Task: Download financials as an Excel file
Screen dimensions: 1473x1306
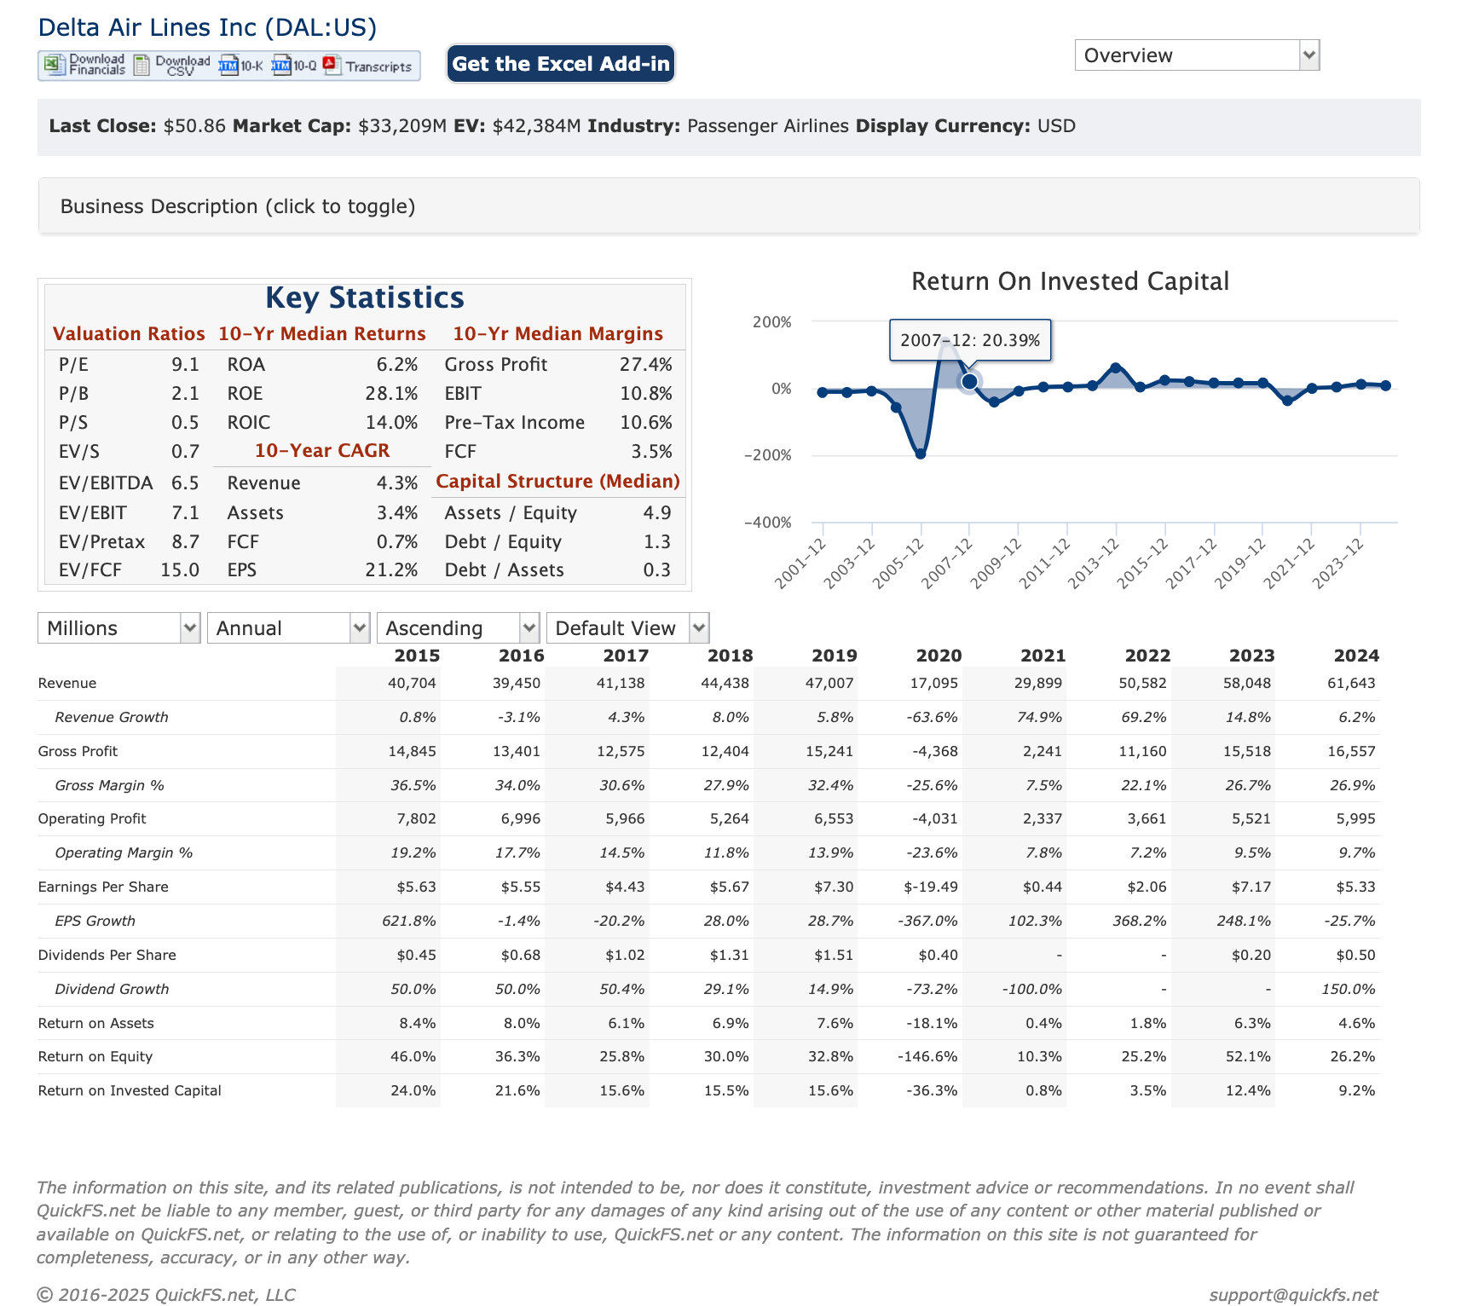Action: click(84, 65)
